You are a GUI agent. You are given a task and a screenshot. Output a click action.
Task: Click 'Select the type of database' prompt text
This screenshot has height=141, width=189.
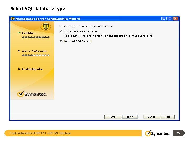86,26
